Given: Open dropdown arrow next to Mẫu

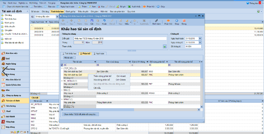Looking at the screenshot, I should [130, 22].
